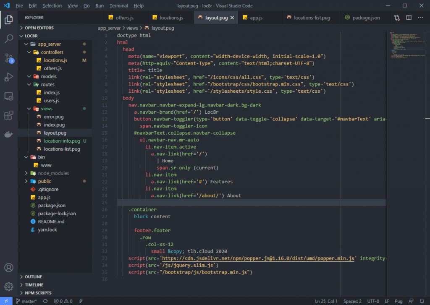Click views in the breadcrumb
This screenshot has width=430, height=305.
click(132, 28)
